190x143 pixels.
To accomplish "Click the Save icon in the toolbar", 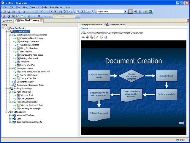I will pyautogui.click(x=9, y=12).
